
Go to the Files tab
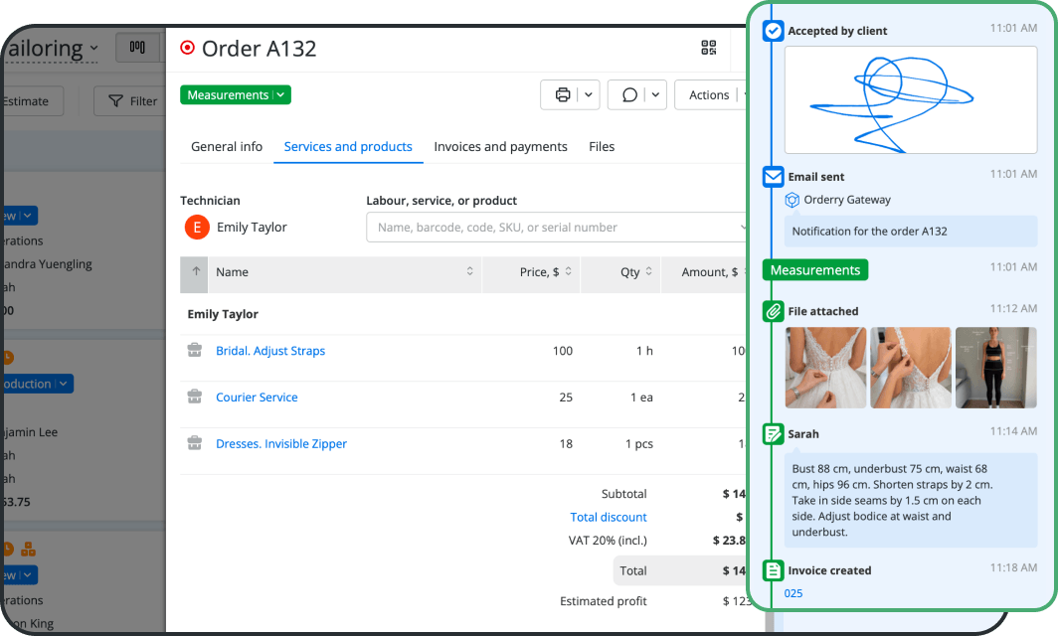602,146
